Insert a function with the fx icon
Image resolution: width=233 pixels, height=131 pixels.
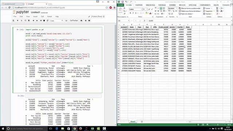pos(145,21)
